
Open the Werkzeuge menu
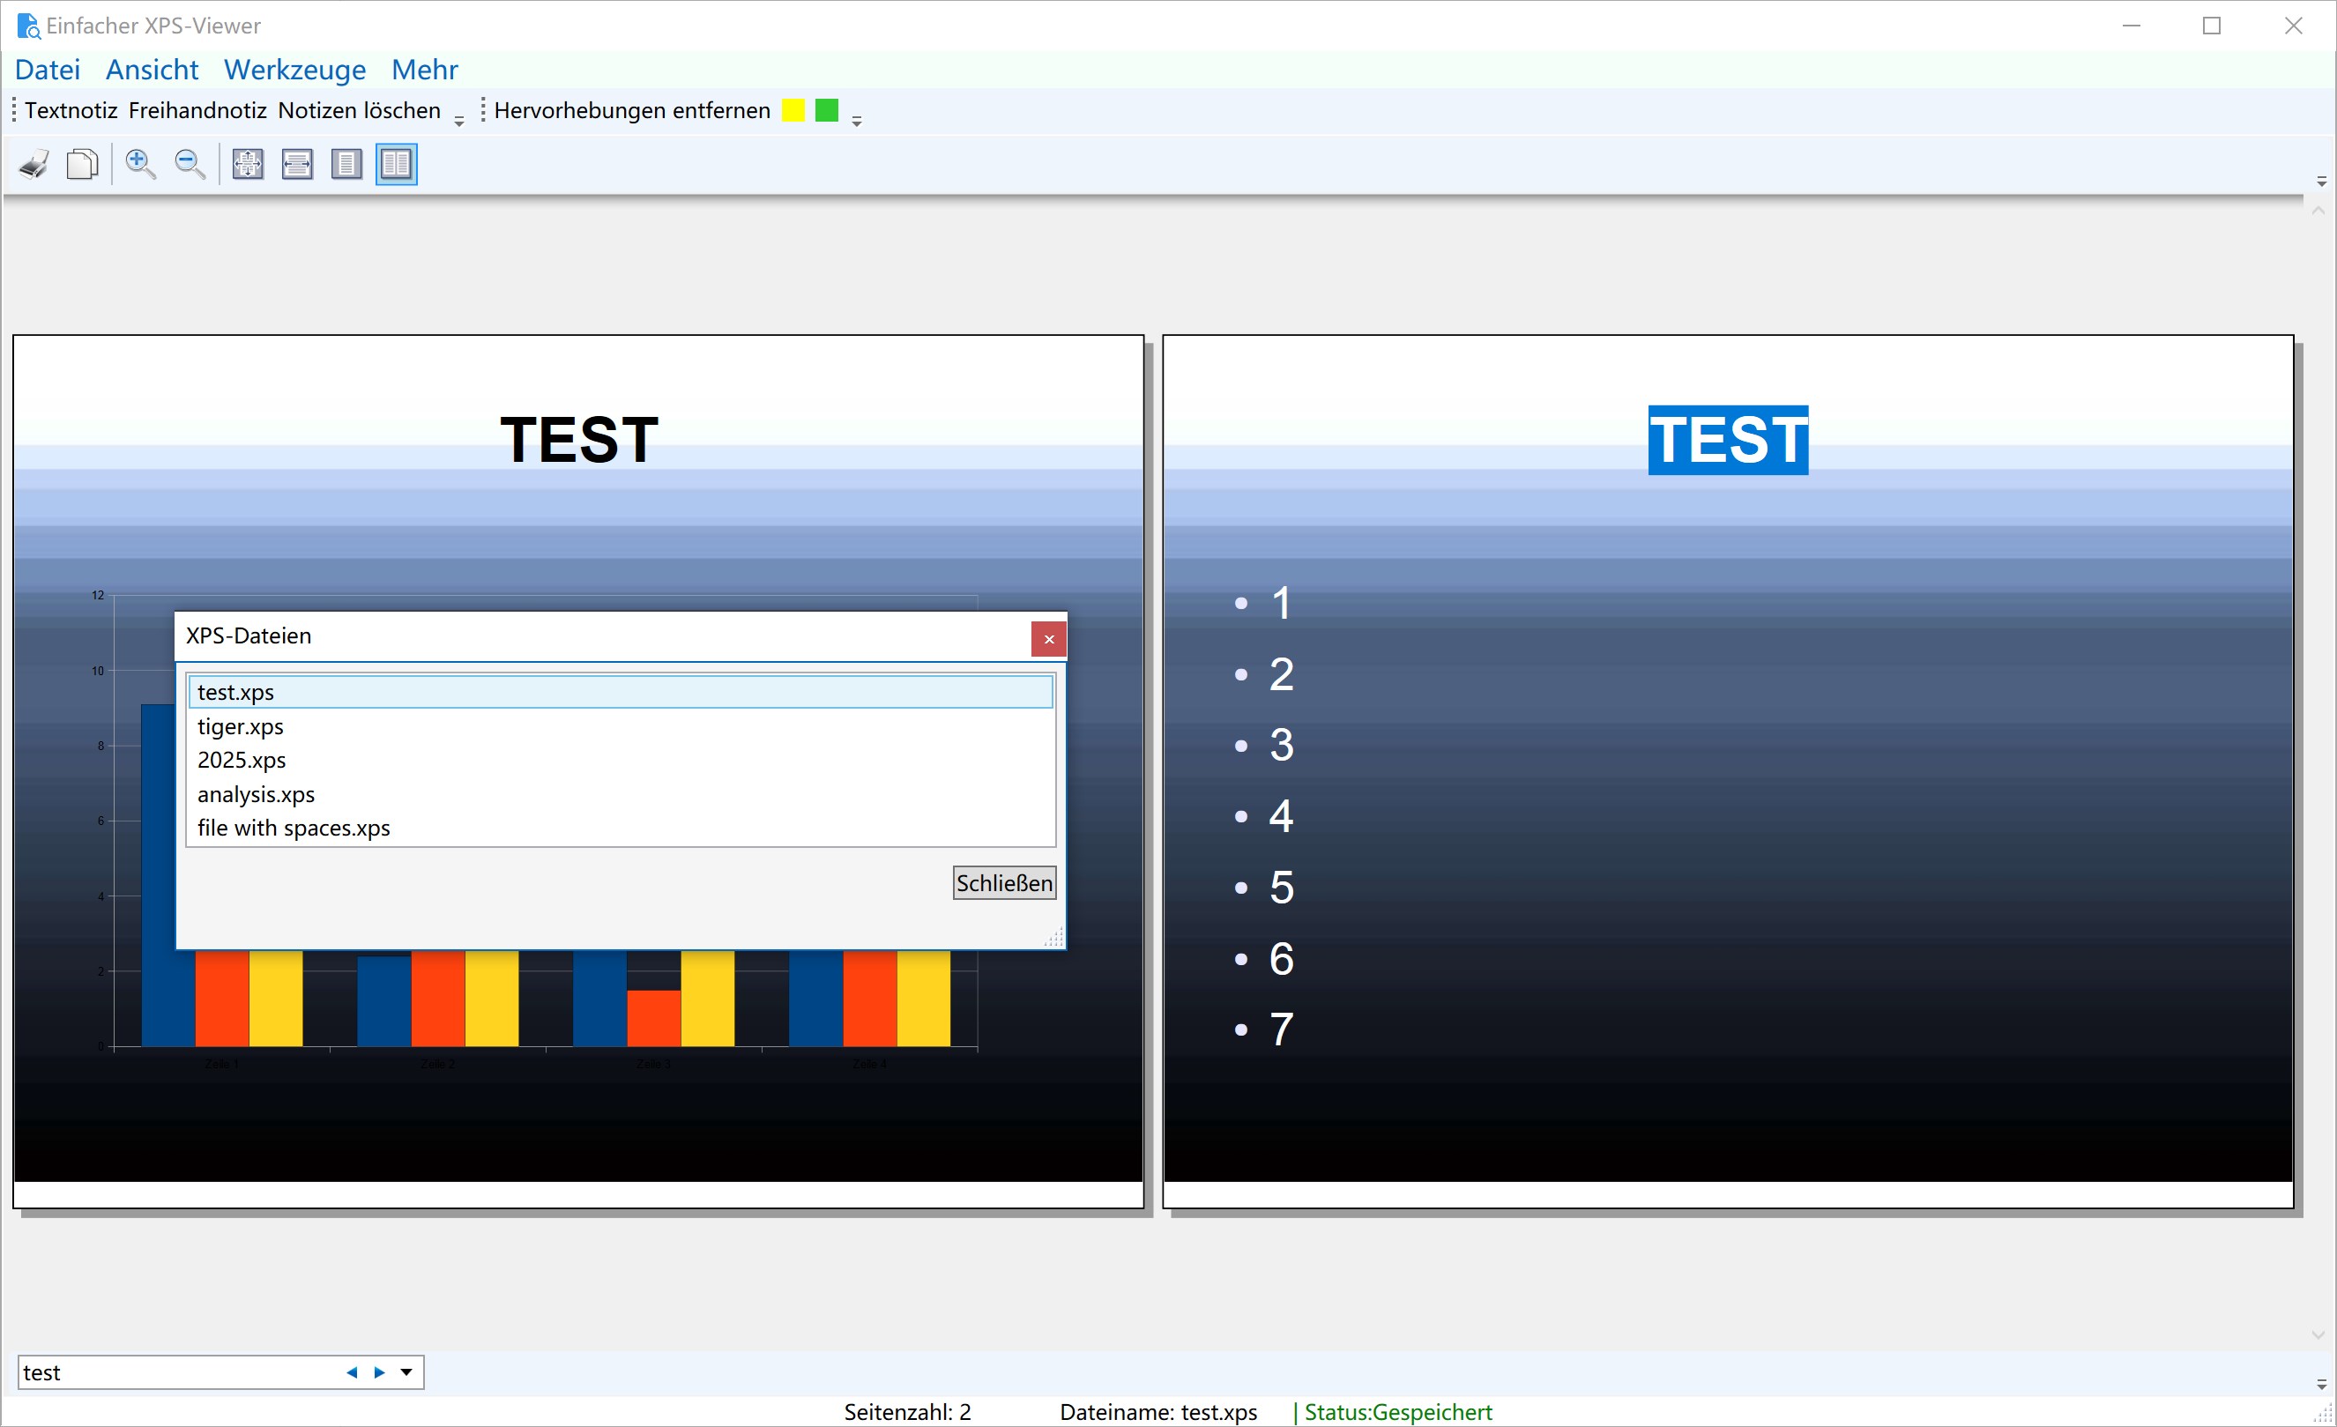(x=295, y=70)
